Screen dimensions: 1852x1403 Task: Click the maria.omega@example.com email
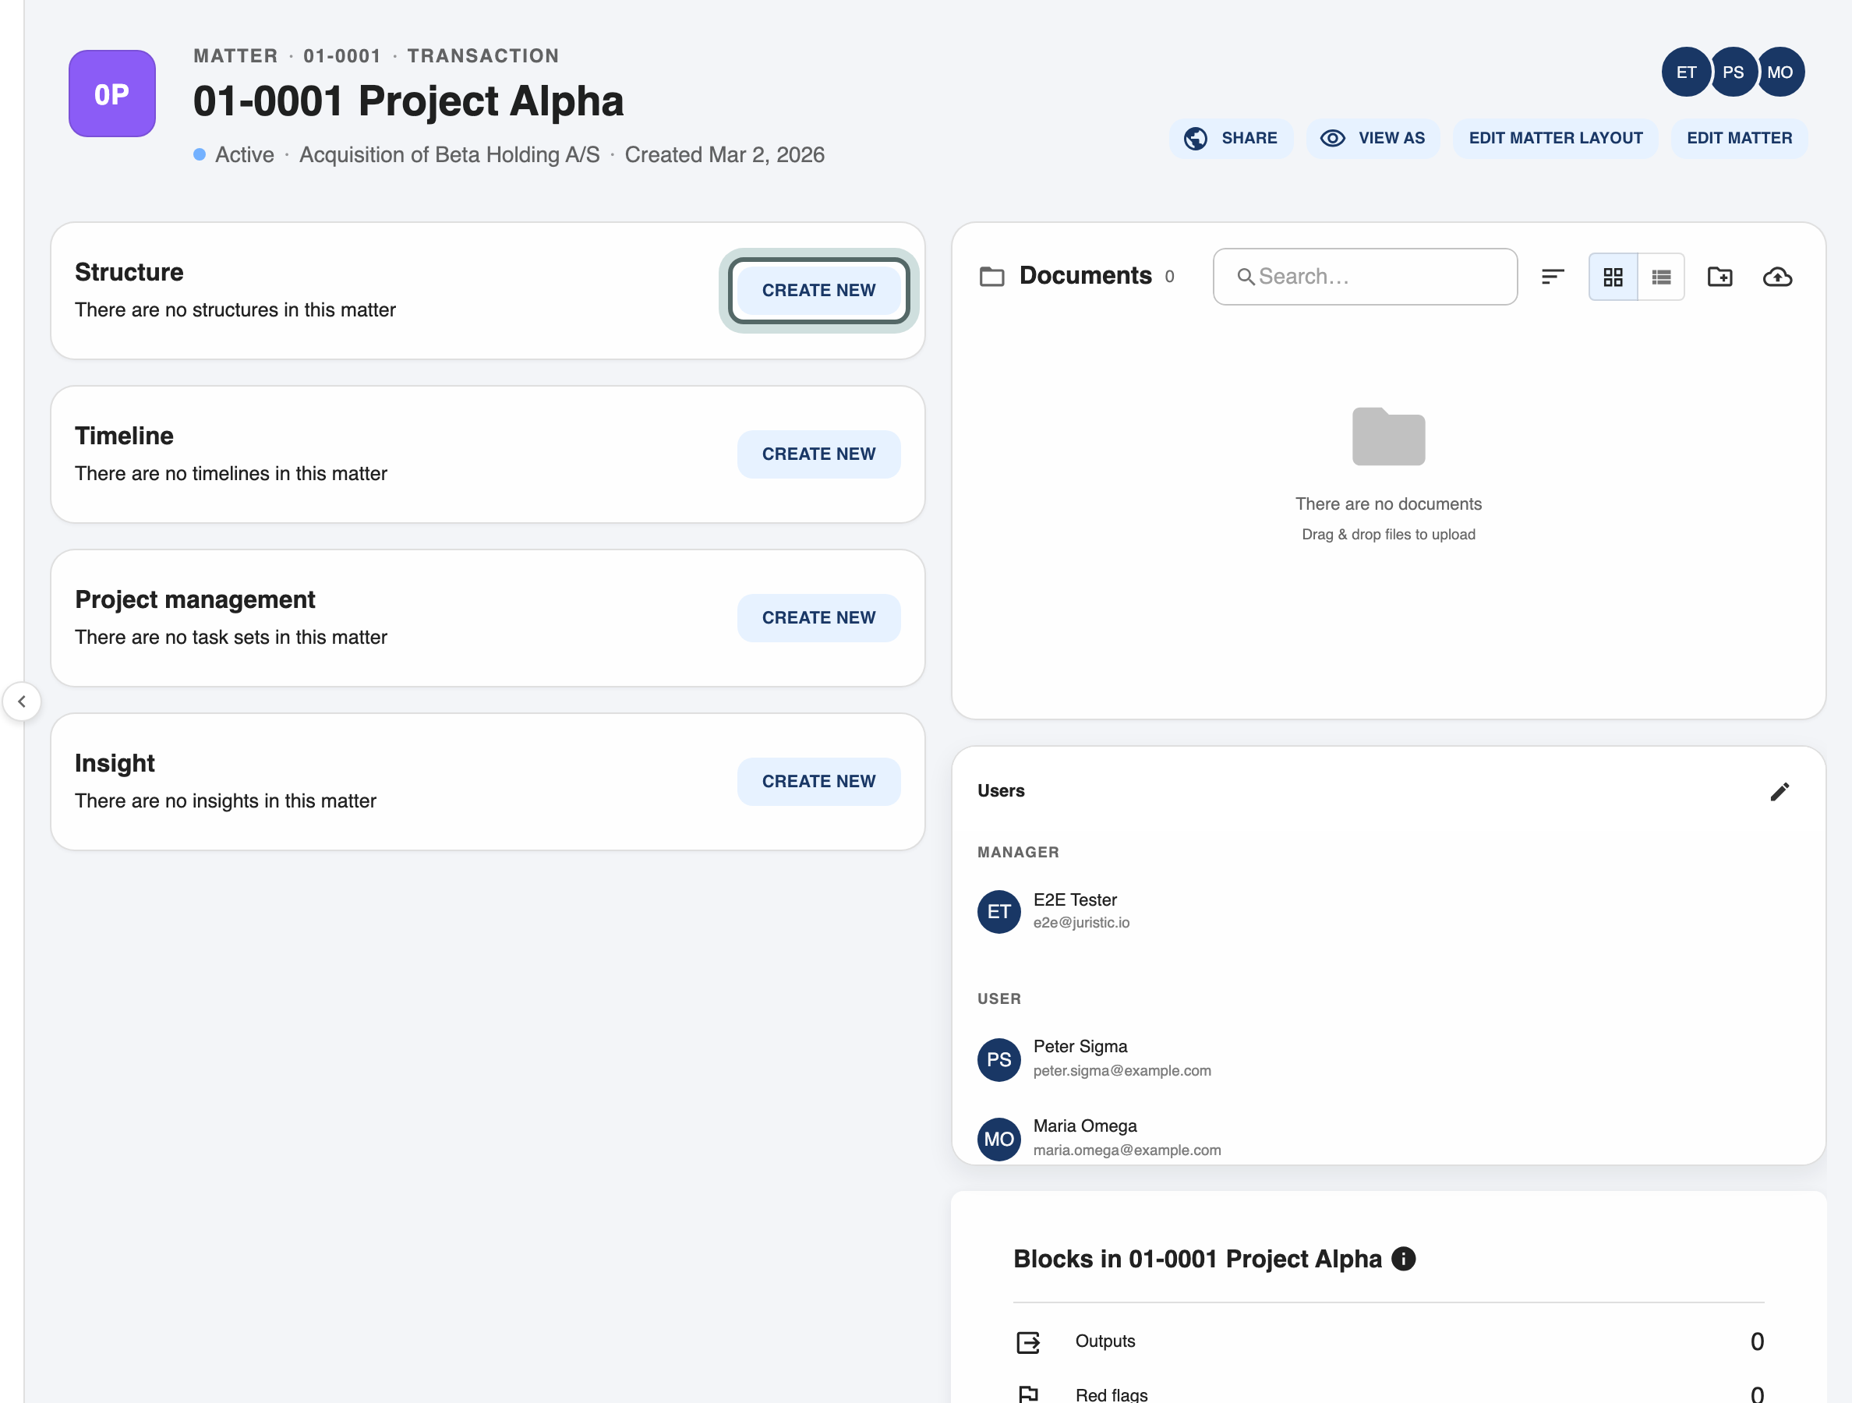[x=1127, y=1150]
